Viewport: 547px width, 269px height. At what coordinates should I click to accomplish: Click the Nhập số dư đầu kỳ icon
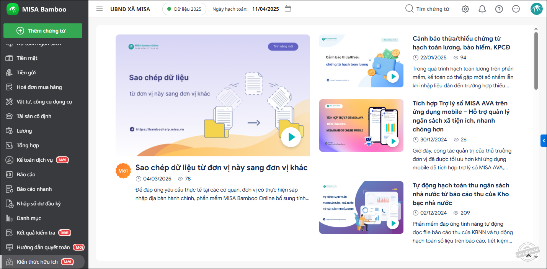(10, 204)
